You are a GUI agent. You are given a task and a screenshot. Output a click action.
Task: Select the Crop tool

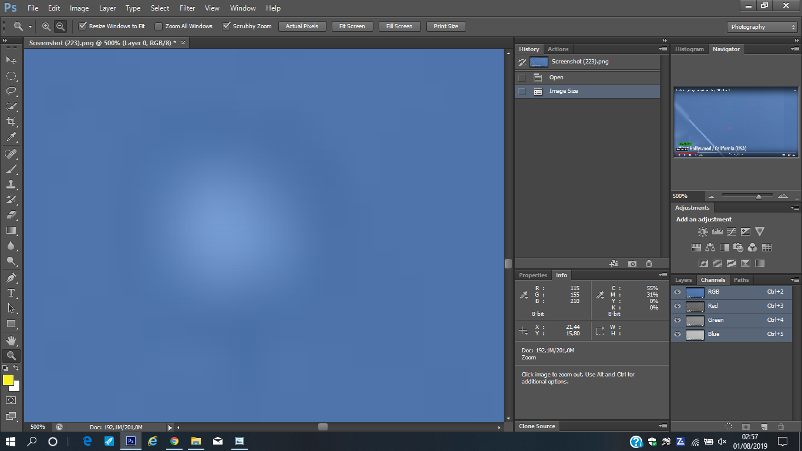[x=11, y=122]
